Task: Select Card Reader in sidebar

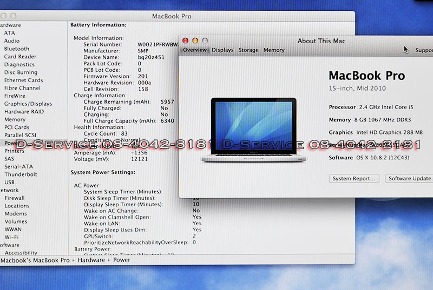Action: click(20, 57)
